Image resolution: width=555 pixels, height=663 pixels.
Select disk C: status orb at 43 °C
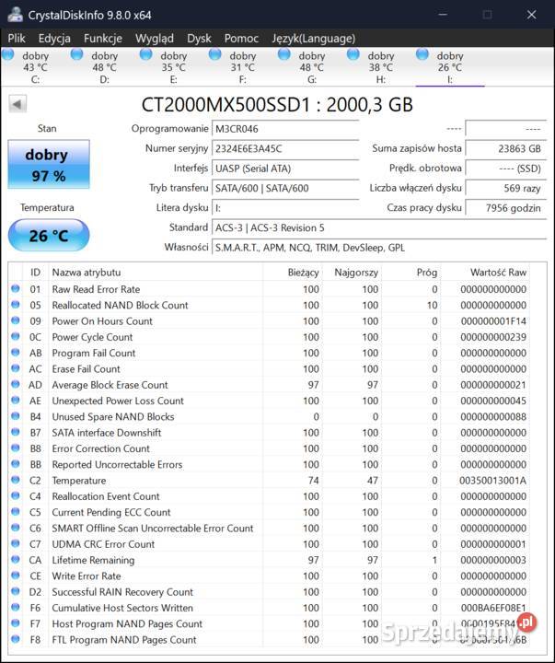coord(8,54)
